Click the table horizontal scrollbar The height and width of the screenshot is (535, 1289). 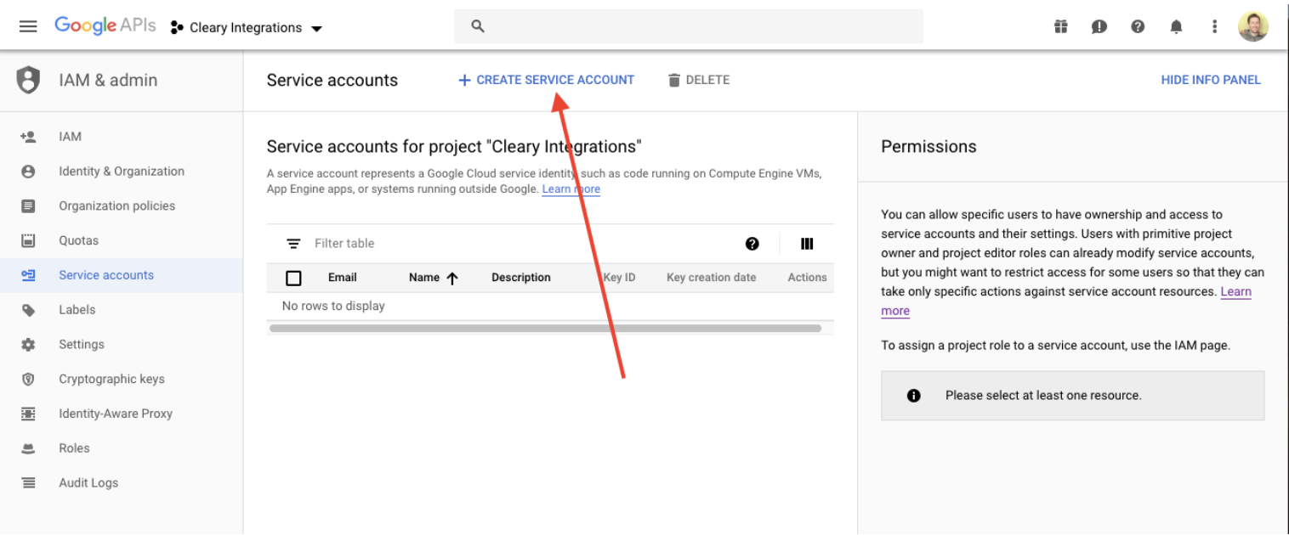point(545,328)
